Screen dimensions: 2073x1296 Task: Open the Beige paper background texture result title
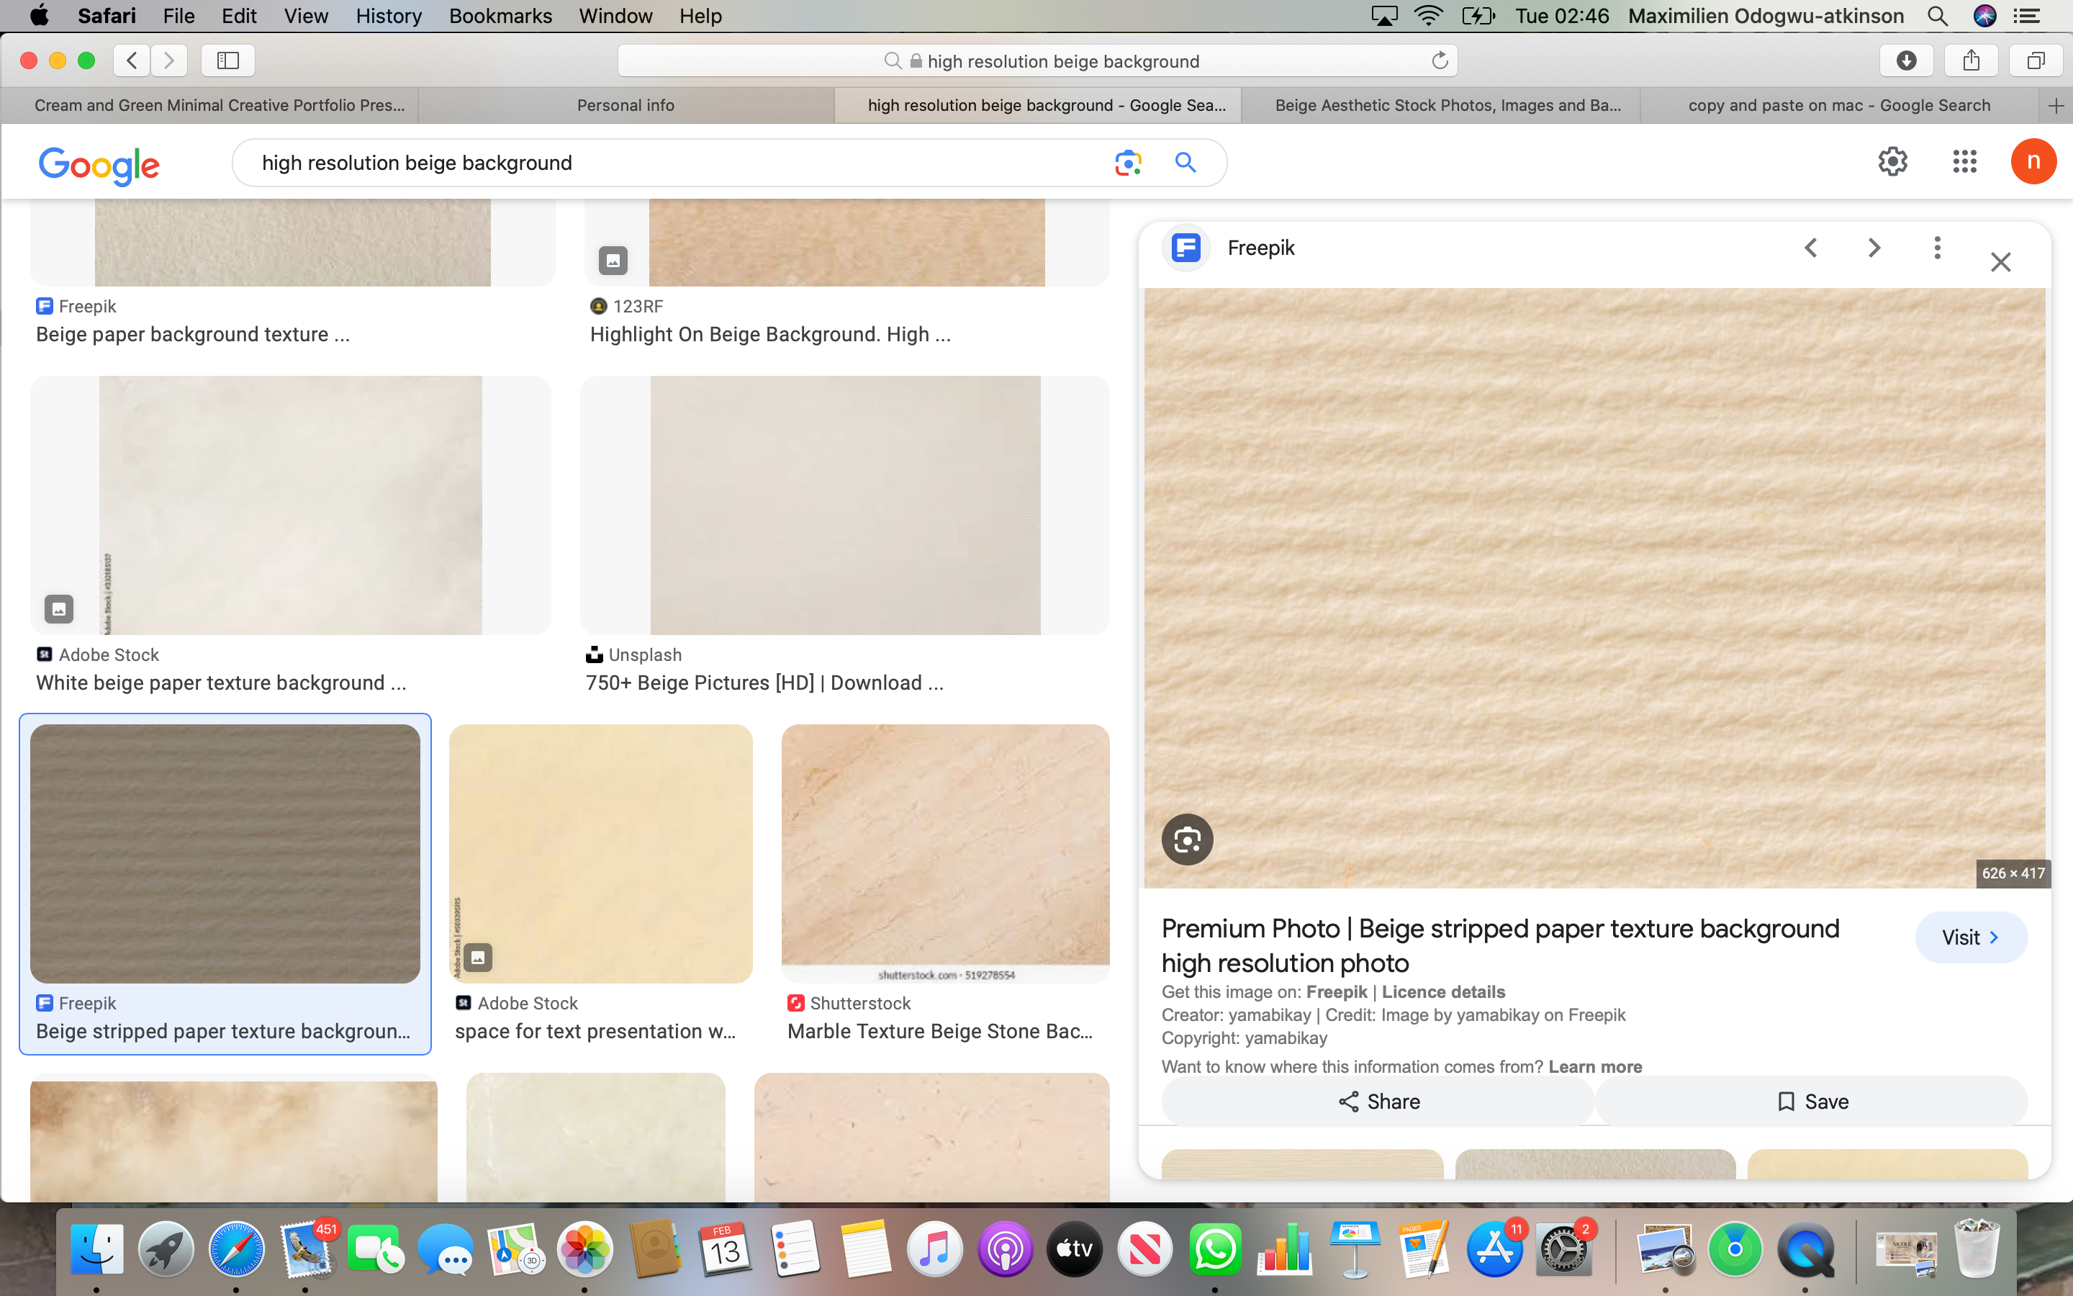point(193,334)
